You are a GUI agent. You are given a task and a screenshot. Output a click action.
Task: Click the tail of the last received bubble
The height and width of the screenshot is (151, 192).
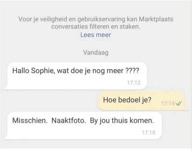[5, 137]
